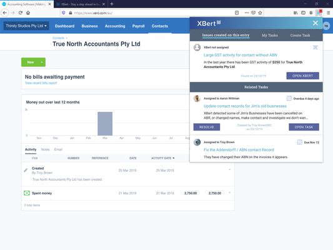Close the XBert panel
The width and height of the screenshot is (333, 250).
pyautogui.click(x=316, y=23)
